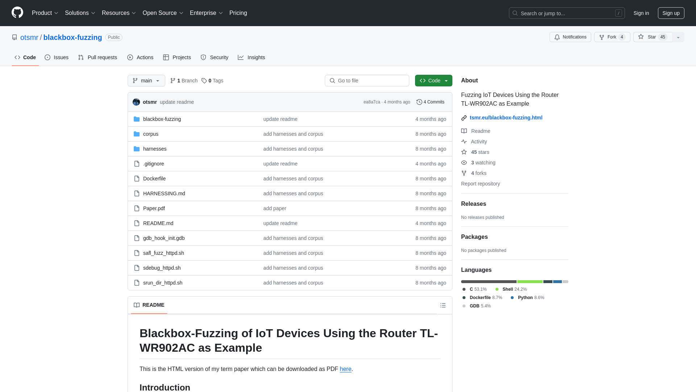Click the Pull requests icon
The width and height of the screenshot is (696, 392).
click(81, 57)
